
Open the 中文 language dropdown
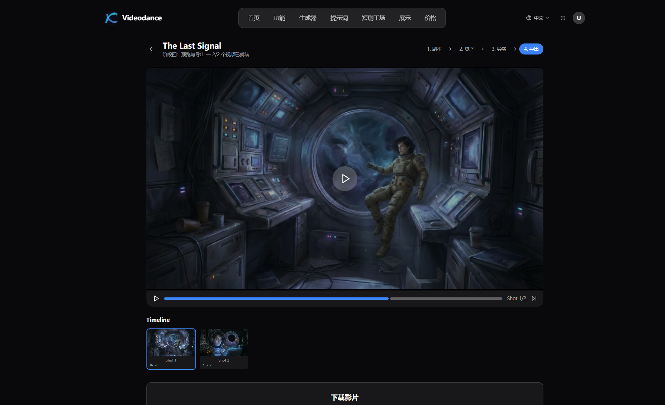click(x=538, y=18)
